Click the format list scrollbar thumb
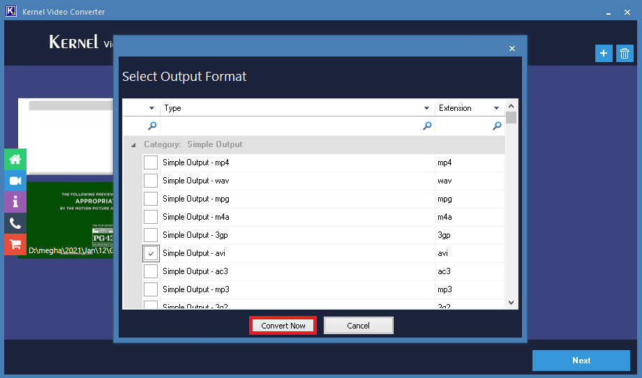The image size is (642, 378). pyautogui.click(x=511, y=118)
